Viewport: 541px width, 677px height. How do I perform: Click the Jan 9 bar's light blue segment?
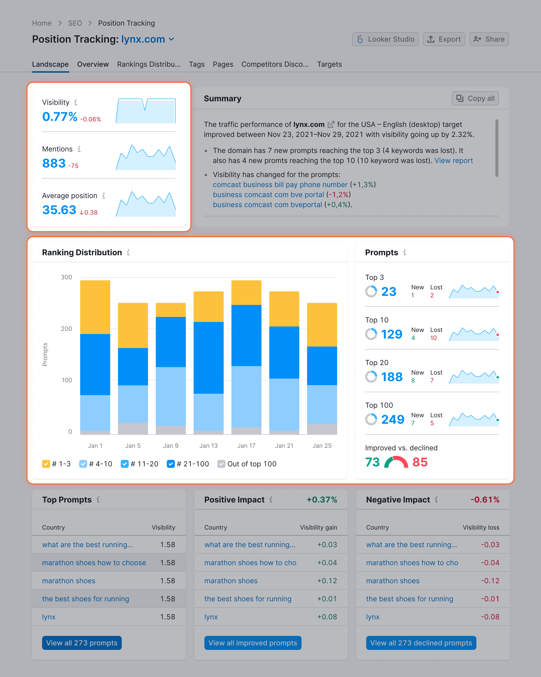(171, 396)
